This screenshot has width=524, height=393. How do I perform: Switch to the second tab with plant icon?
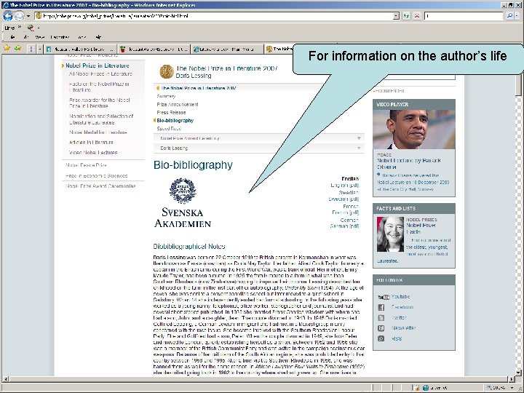click(x=154, y=49)
